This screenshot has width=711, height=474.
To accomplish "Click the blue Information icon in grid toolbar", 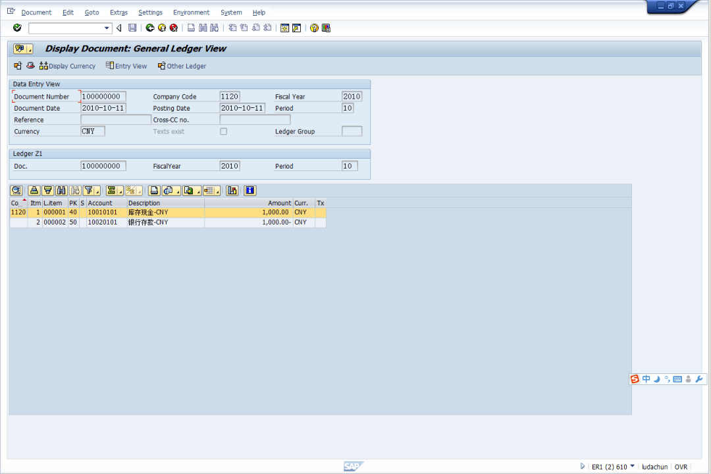I will pyautogui.click(x=250, y=190).
